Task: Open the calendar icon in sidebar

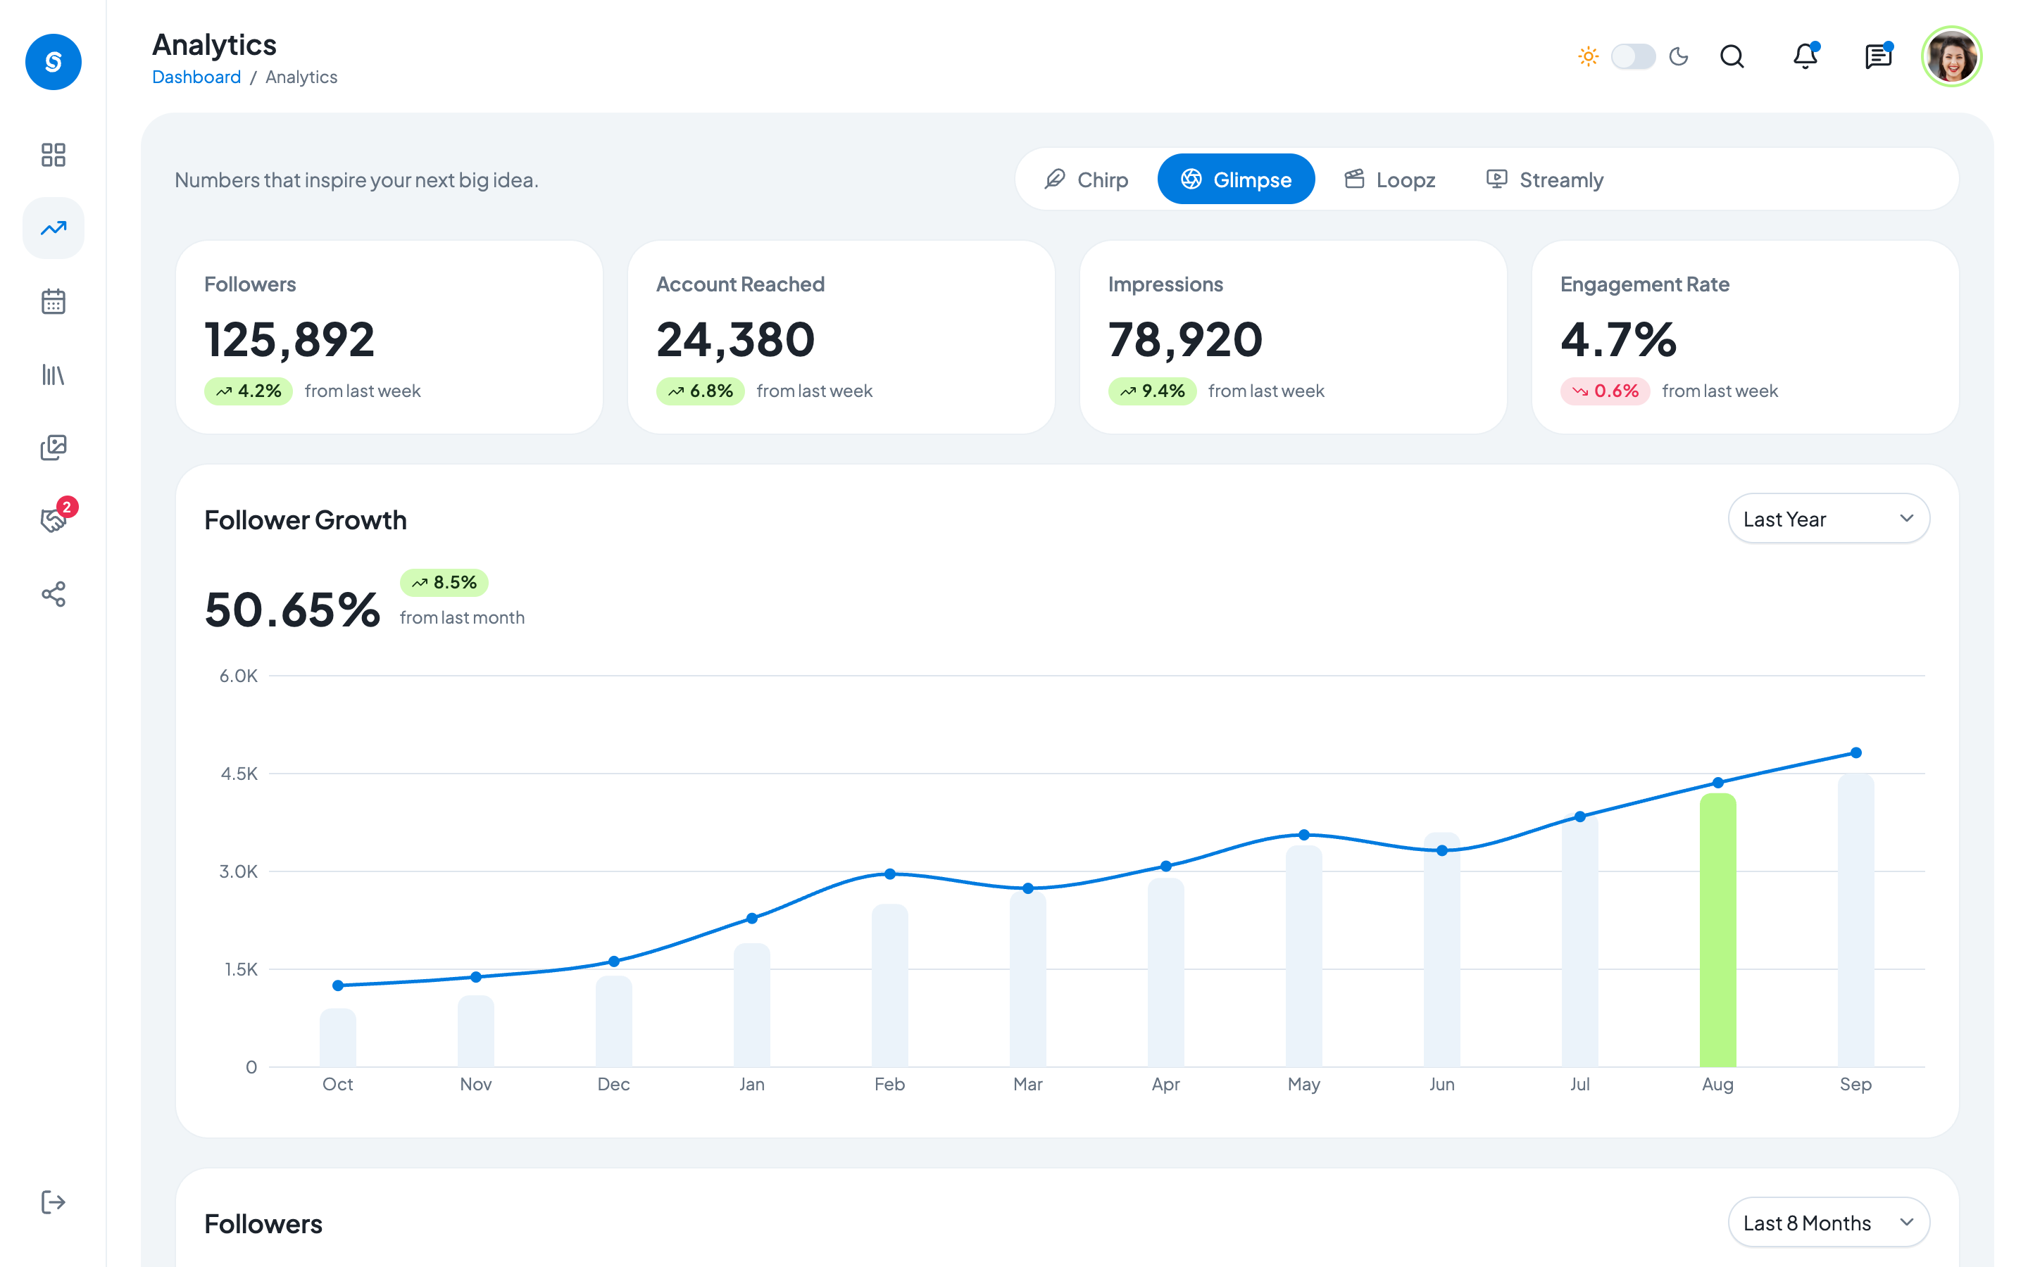Action: 53,302
